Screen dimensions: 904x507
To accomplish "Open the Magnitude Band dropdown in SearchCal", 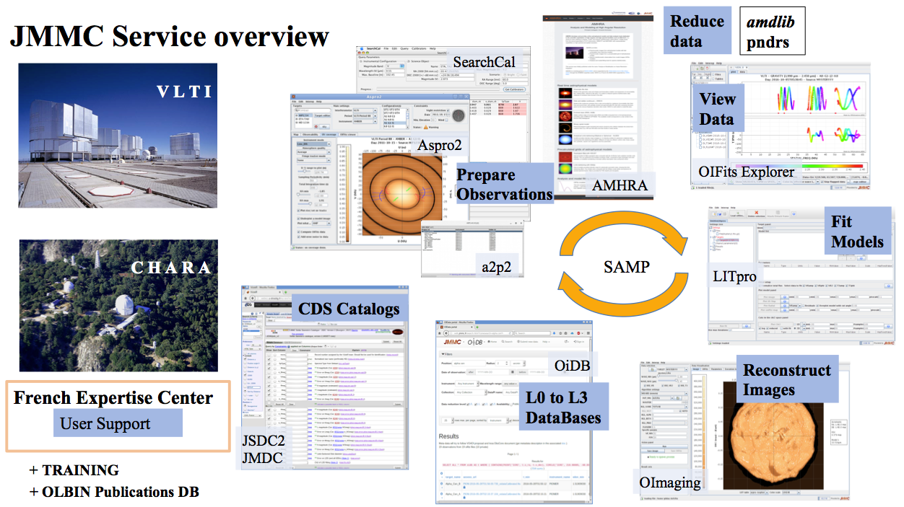I will [395, 66].
